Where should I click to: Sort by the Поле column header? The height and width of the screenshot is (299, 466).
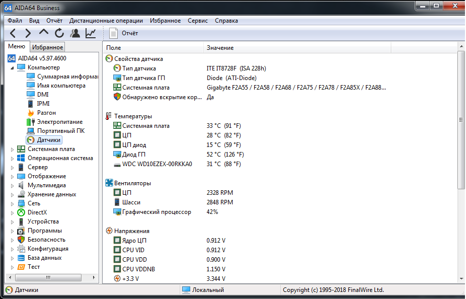coord(153,47)
